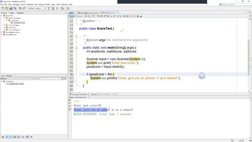Open the Debug Project dropdown arrow
This screenshot has width=252, height=142.
(x=65, y=8)
